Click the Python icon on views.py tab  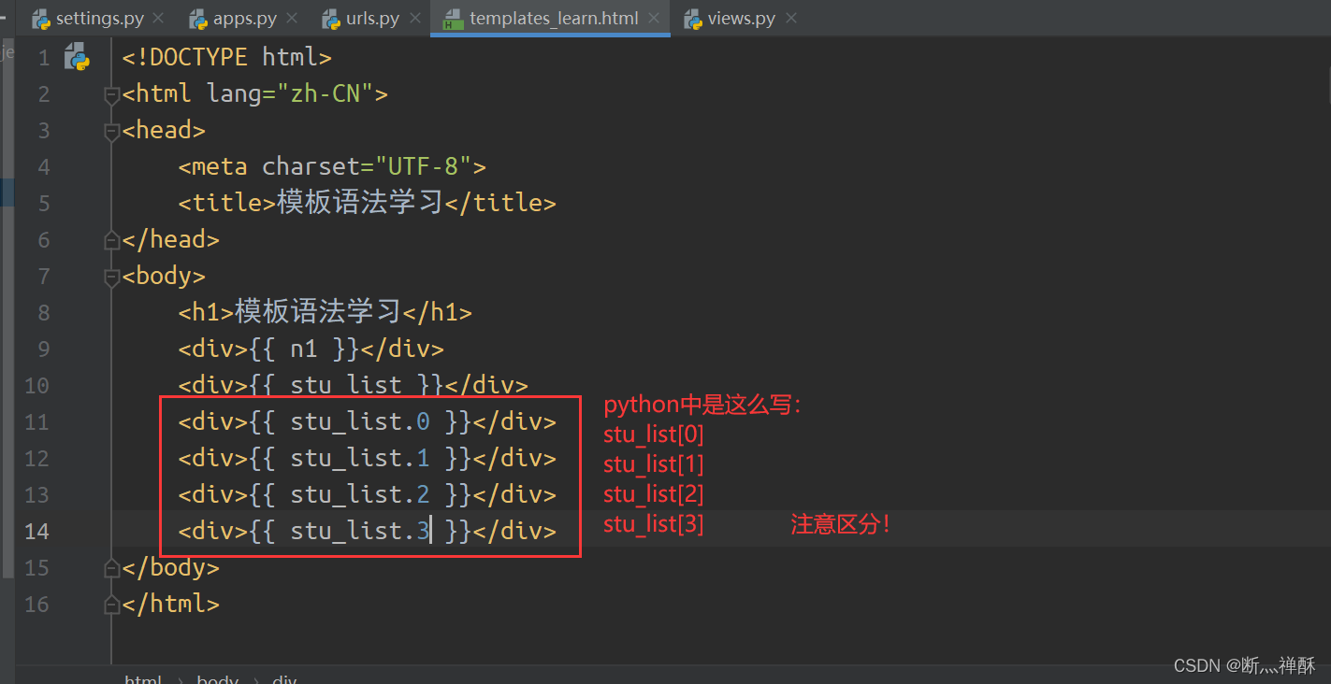click(693, 19)
